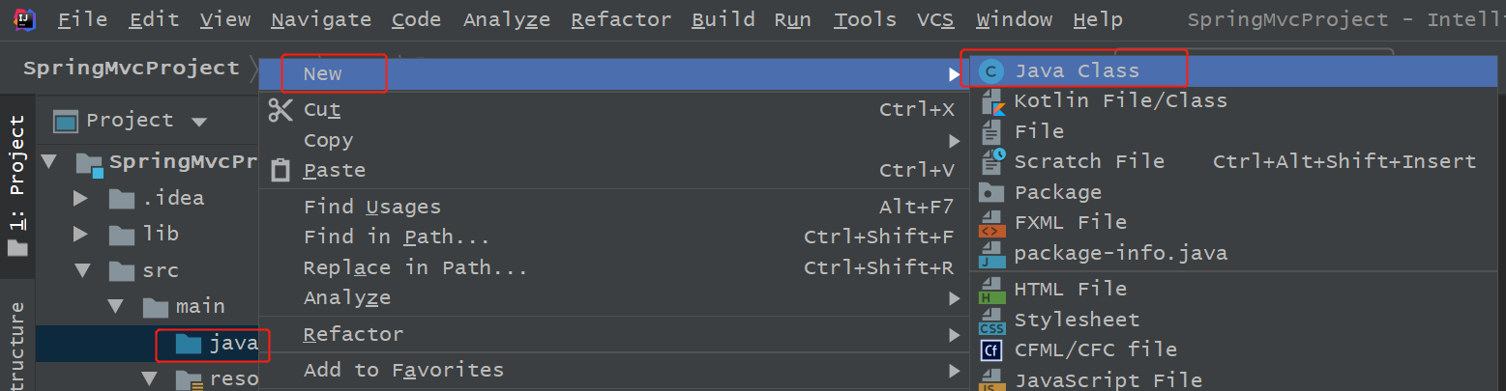Click the Kotlin File/Class icon
Image resolution: width=1506 pixels, height=391 pixels.
click(992, 101)
